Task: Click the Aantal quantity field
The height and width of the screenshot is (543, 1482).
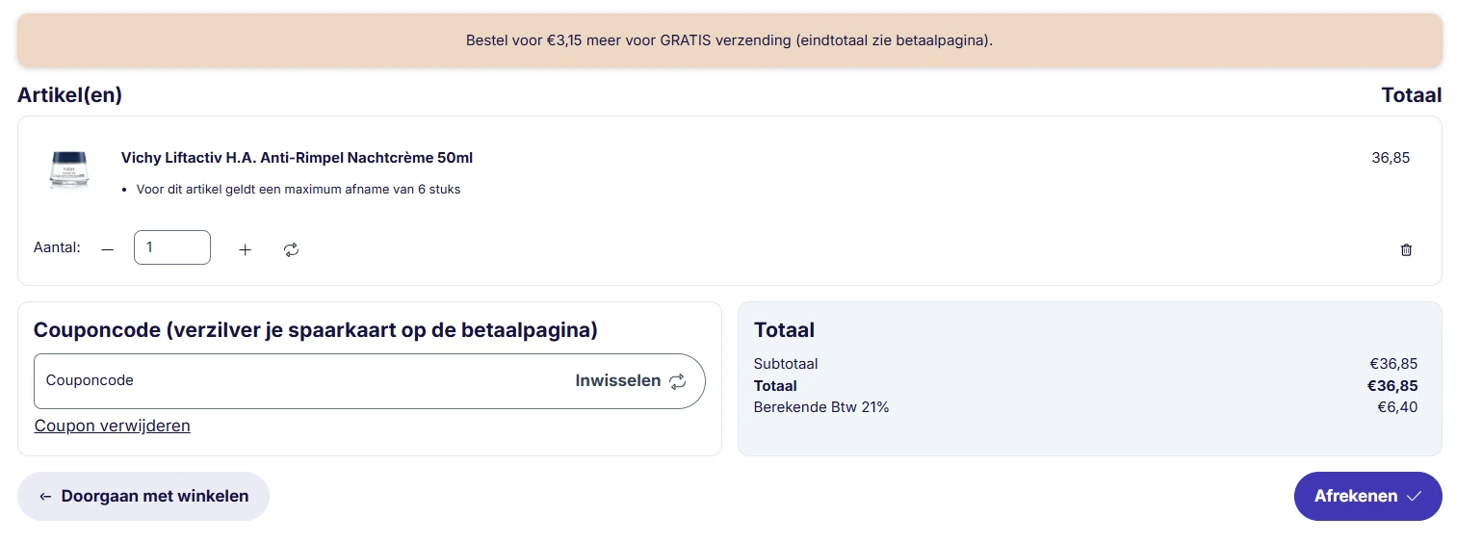Action: coord(172,247)
